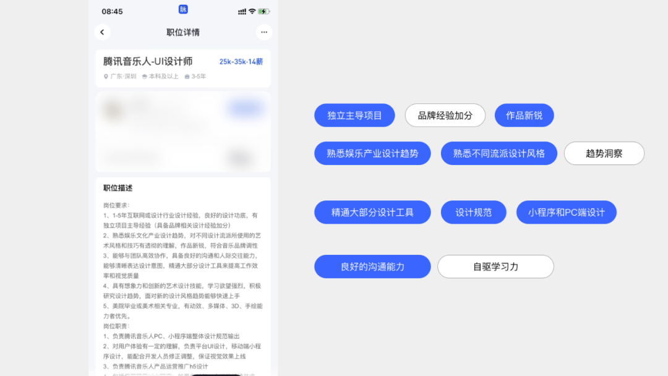Image resolution: width=668 pixels, height=376 pixels.
Task: Click requirement line starting 5、美院毕业
Action: coord(182,311)
